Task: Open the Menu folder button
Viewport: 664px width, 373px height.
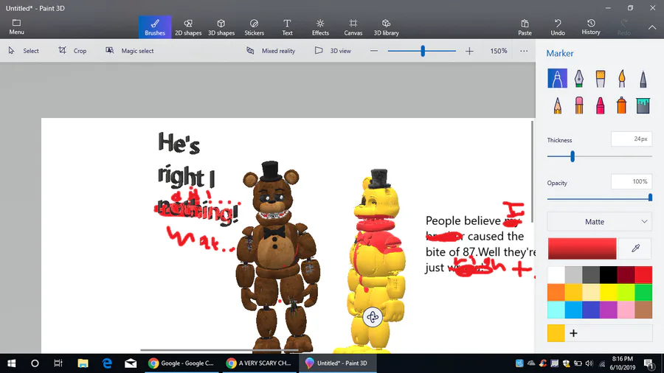Action: 16,27
